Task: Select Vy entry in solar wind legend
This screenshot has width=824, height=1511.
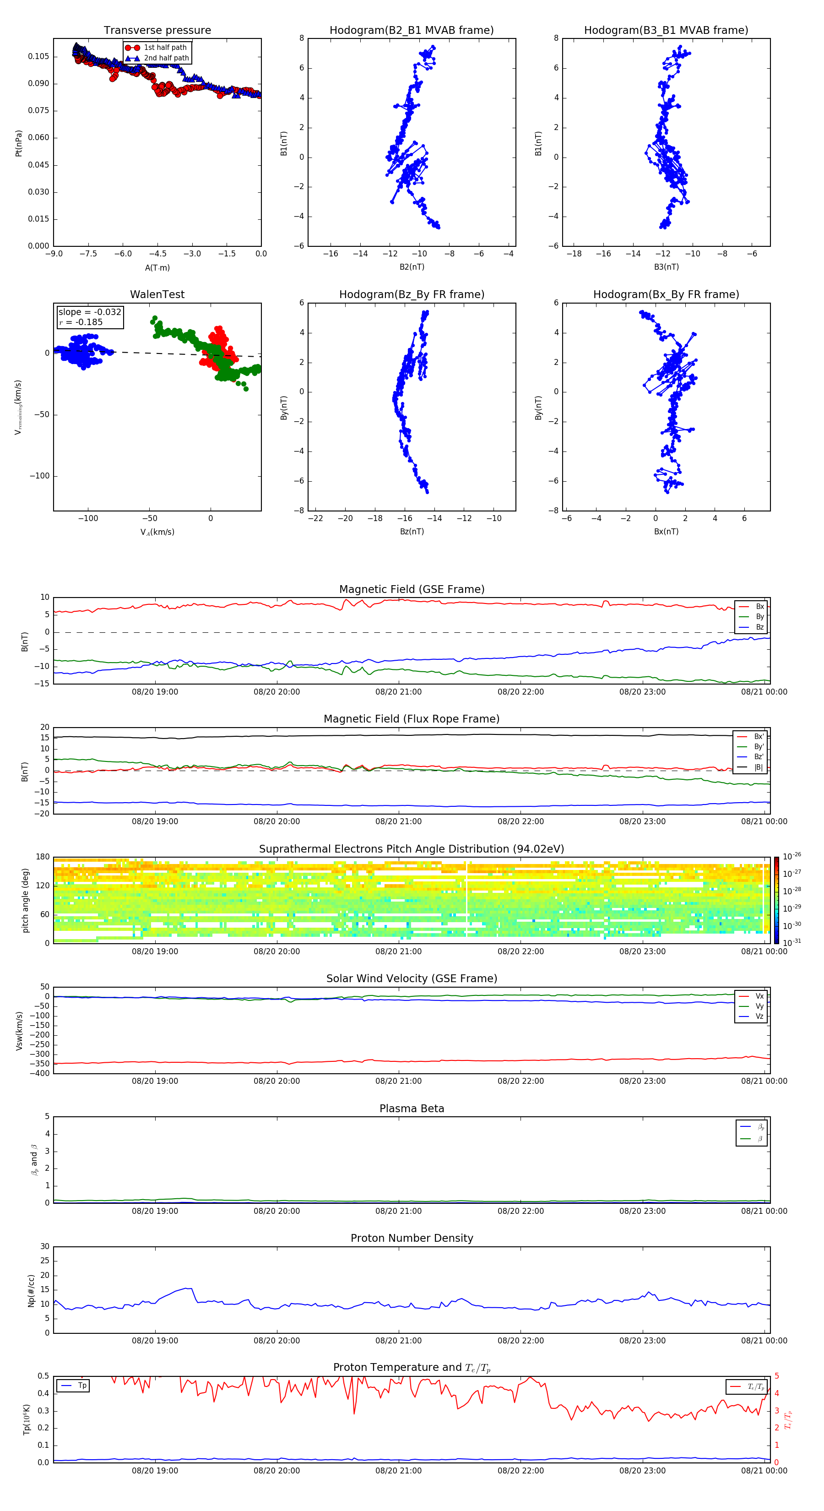Action: [x=751, y=1006]
